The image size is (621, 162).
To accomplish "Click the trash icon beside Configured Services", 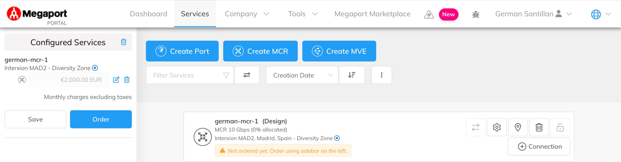I will coord(124,42).
